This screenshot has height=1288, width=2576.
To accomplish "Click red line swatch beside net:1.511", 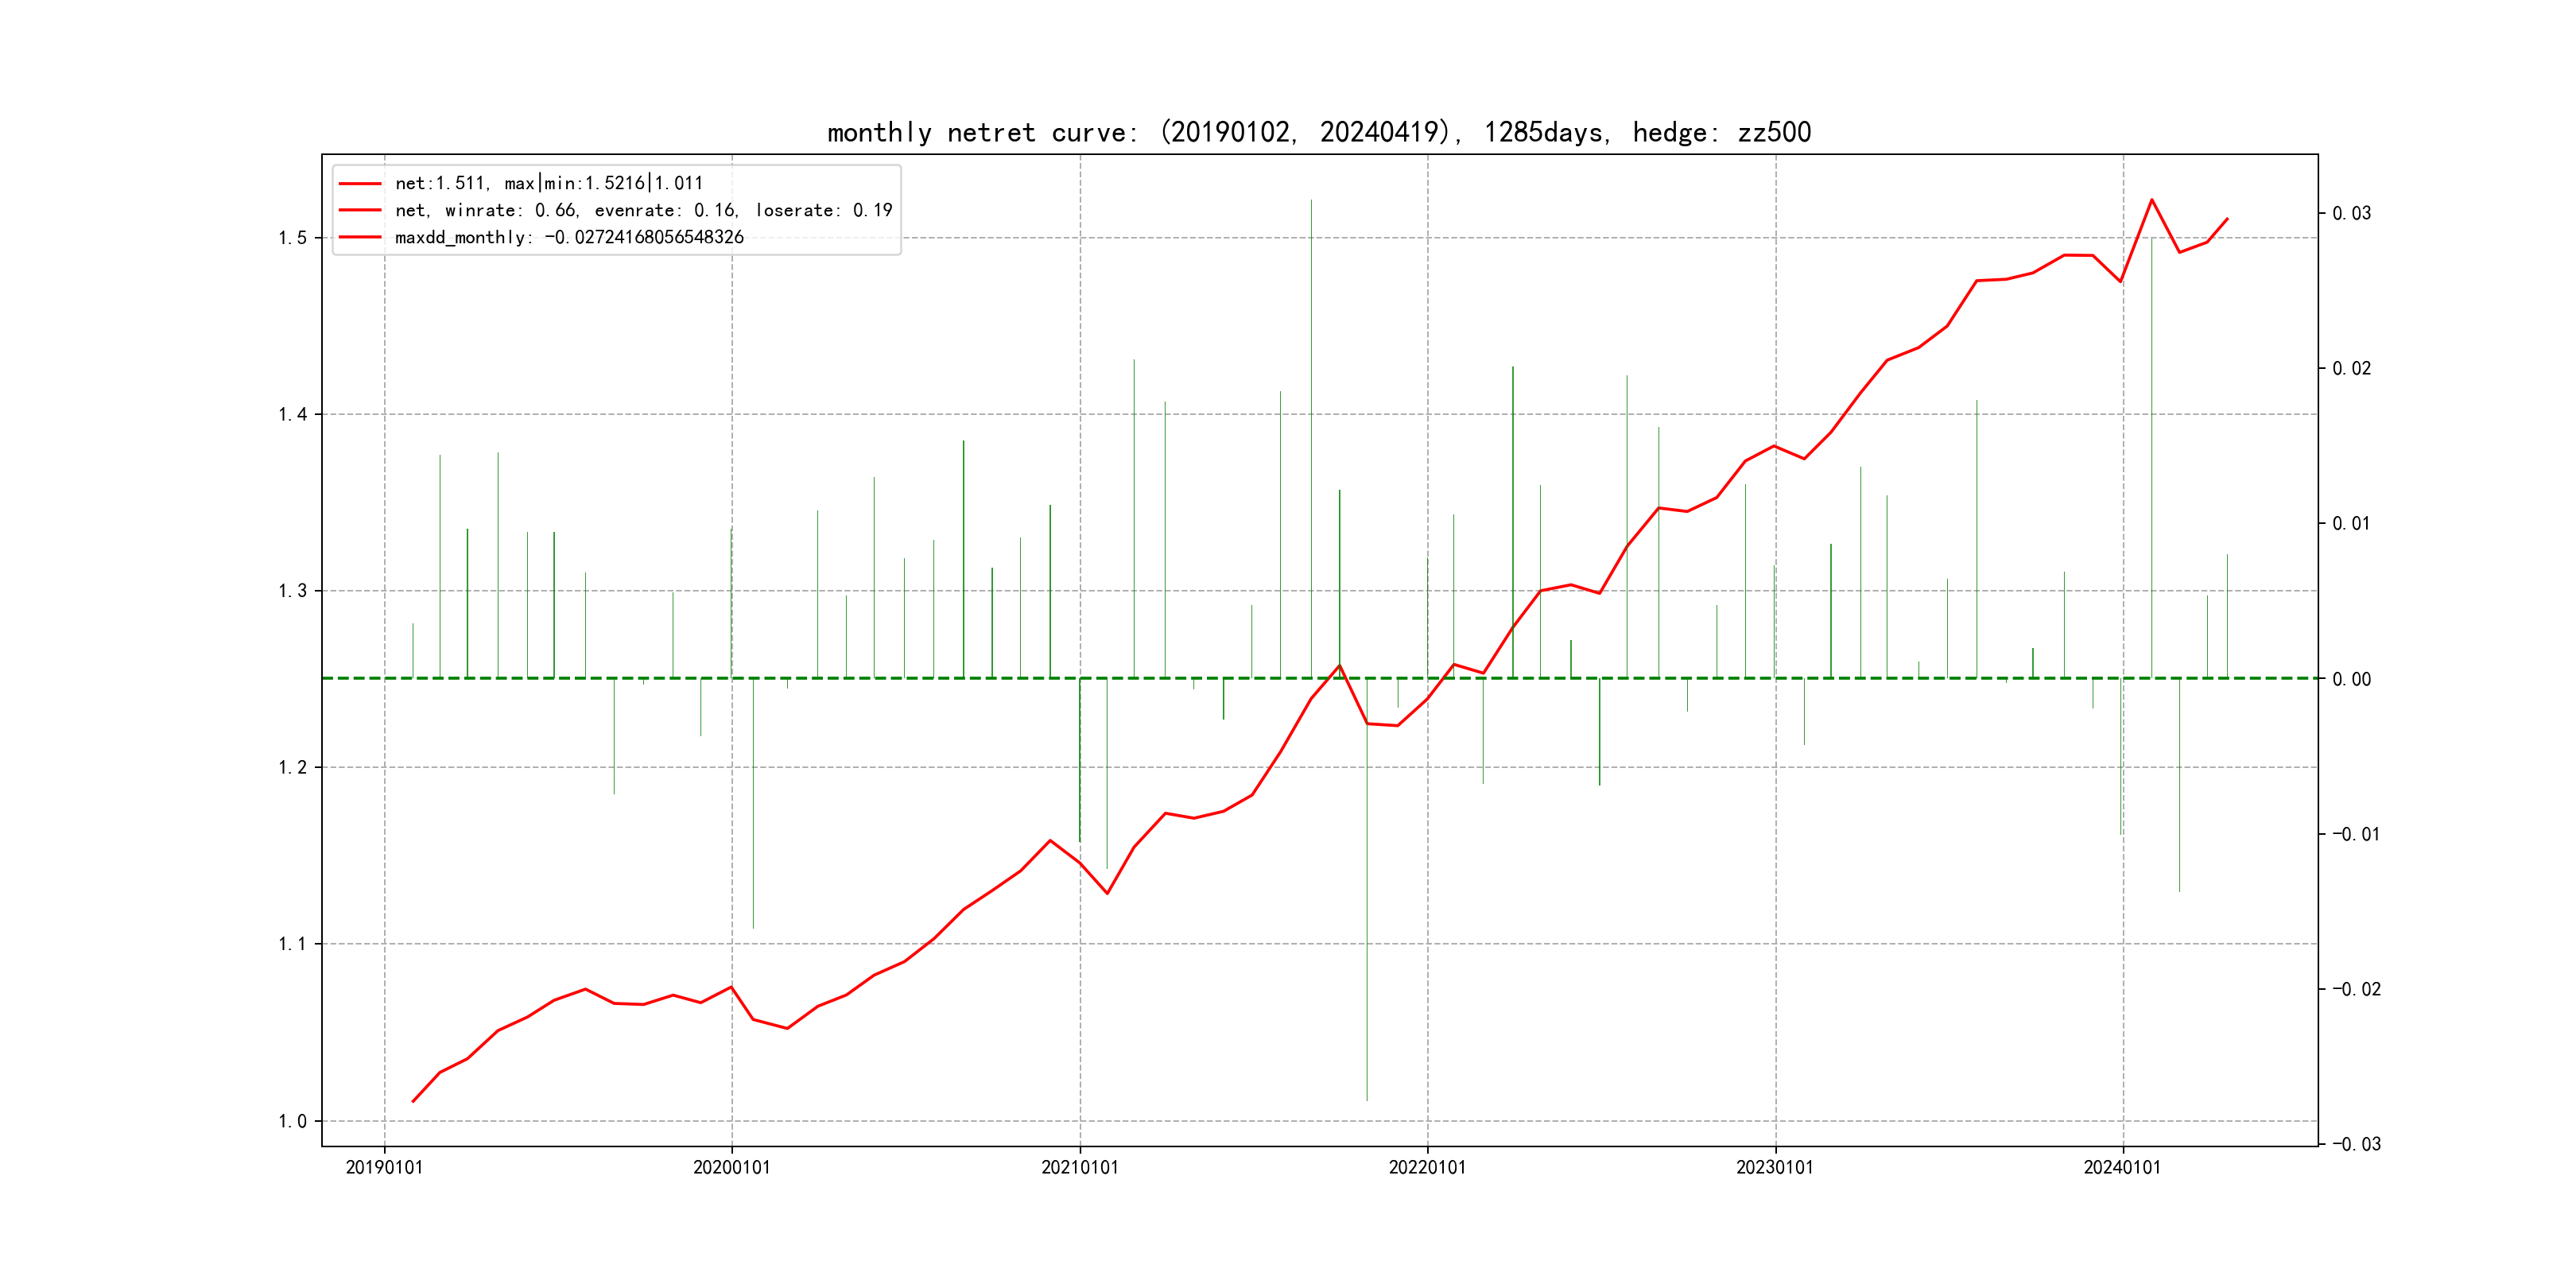I will 360,184.
